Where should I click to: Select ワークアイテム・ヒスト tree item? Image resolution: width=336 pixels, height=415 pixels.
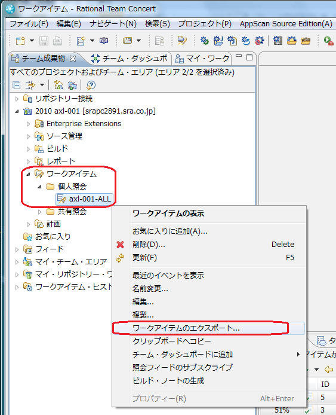pyautogui.click(x=67, y=287)
